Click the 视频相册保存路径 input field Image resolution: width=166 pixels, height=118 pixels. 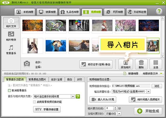click(x=131, y=86)
